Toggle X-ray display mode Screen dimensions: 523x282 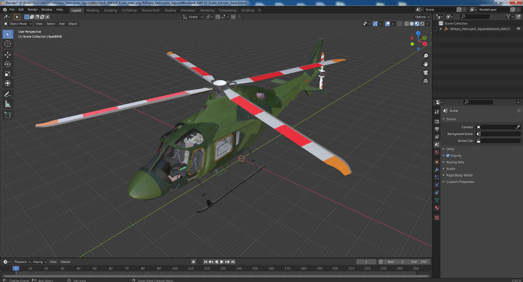point(400,24)
